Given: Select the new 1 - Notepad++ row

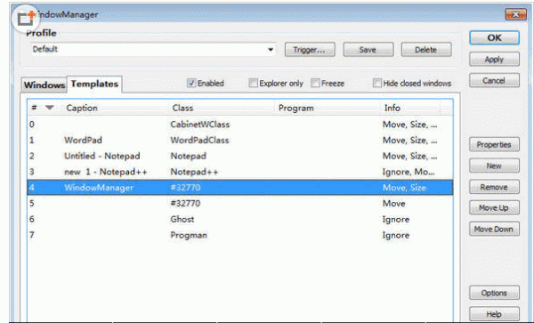Looking at the screenshot, I should tap(240, 172).
